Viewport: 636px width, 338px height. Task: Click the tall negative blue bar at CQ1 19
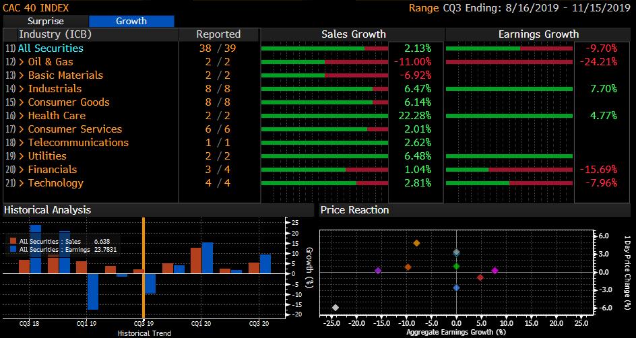pyautogui.click(x=92, y=291)
